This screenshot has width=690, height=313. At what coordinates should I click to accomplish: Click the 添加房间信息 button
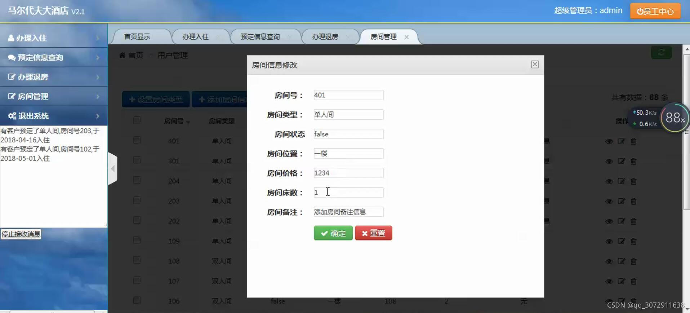(219, 100)
